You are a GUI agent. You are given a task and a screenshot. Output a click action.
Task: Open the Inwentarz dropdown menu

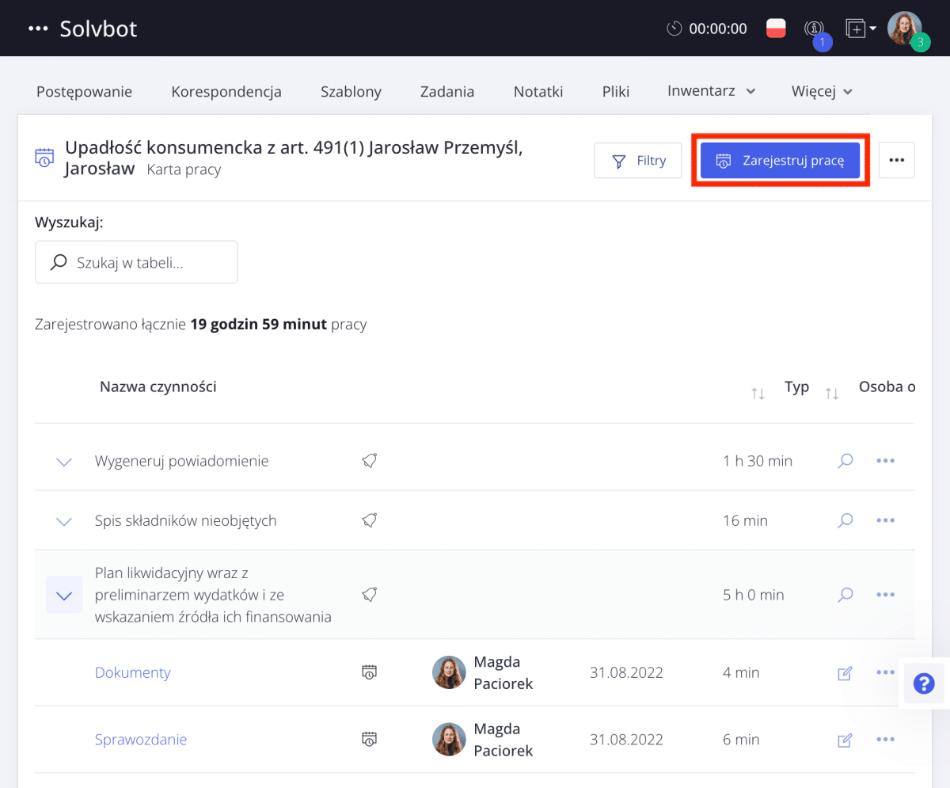tap(711, 91)
